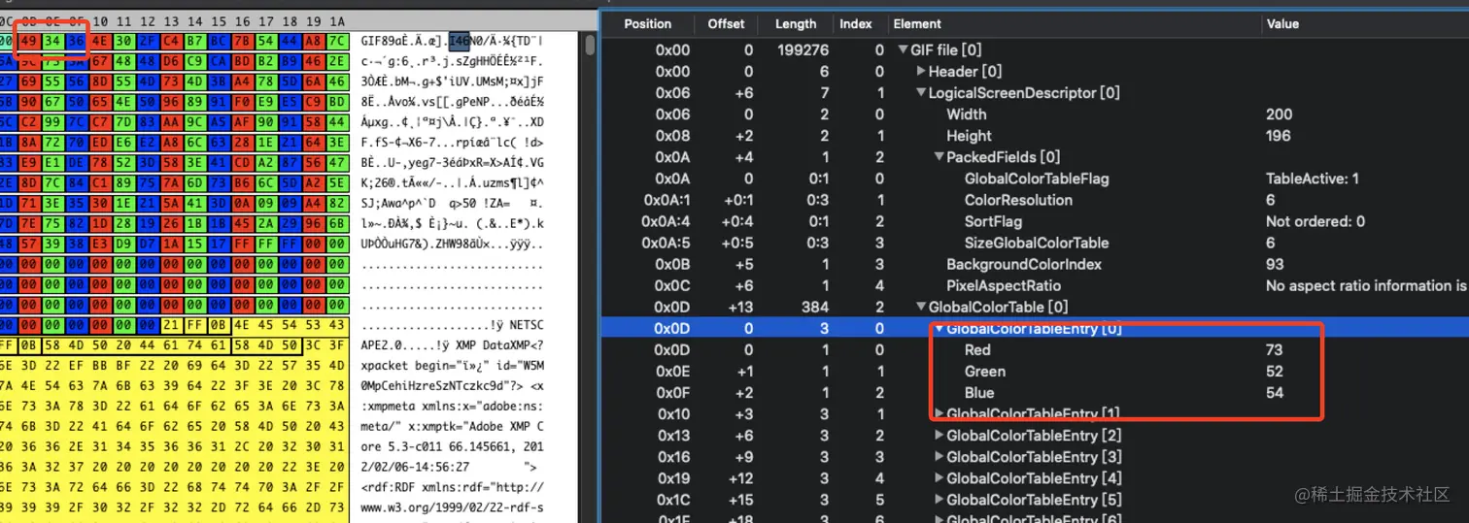Click the Value column header
The height and width of the screenshot is (523, 1469).
click(1282, 24)
